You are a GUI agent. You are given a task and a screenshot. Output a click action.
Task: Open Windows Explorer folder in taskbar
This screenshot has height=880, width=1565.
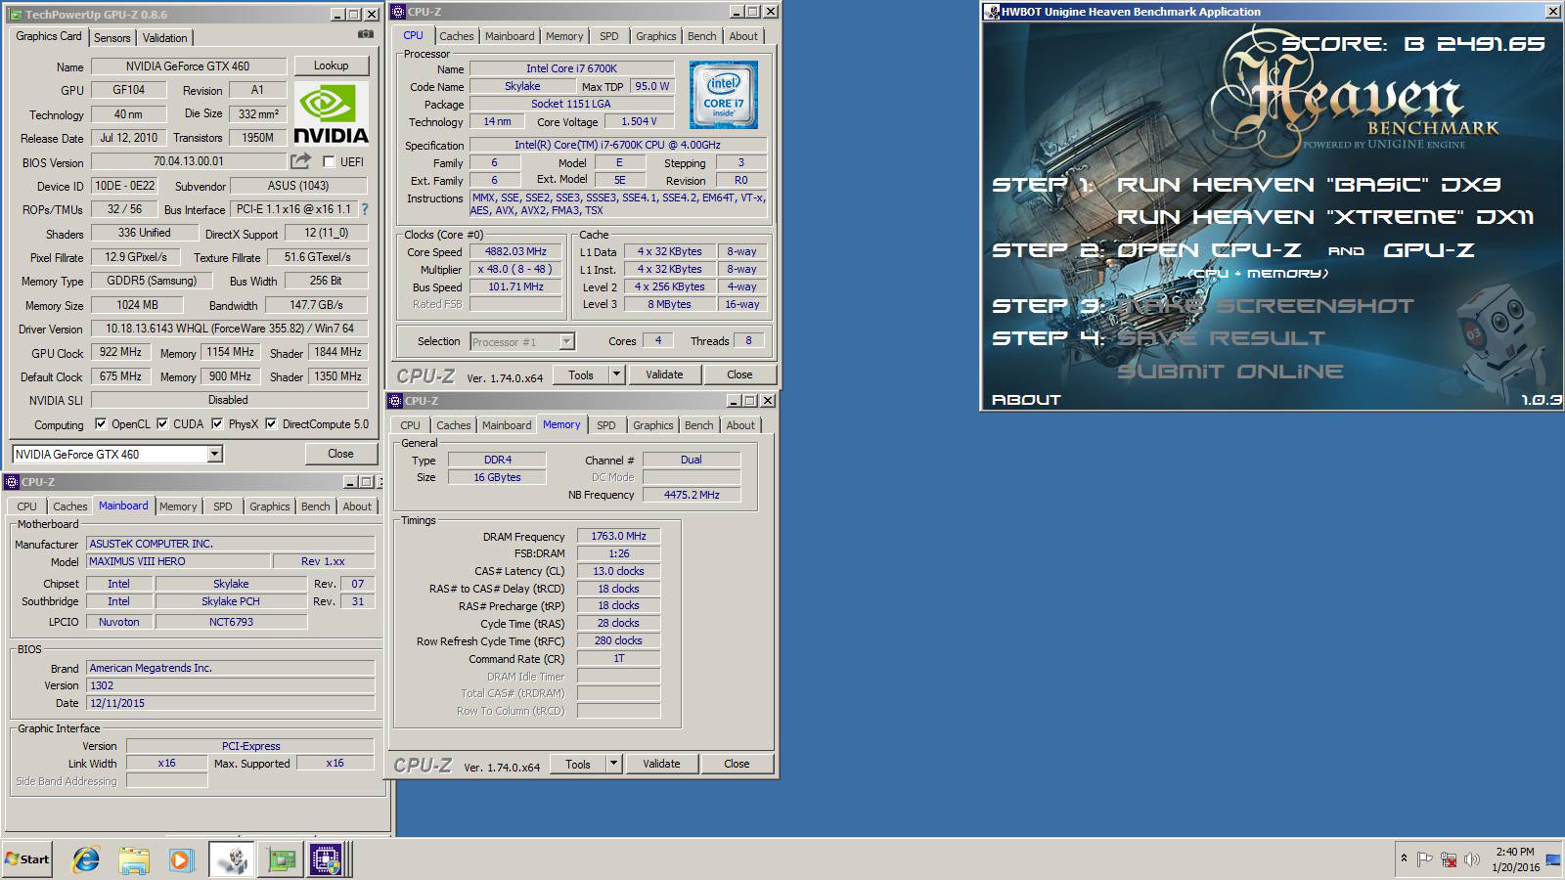click(x=134, y=859)
